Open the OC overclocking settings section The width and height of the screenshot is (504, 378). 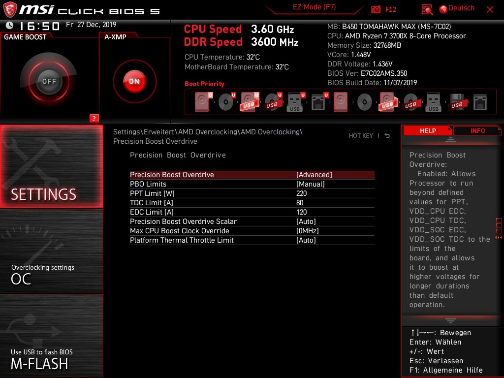[x=51, y=251]
